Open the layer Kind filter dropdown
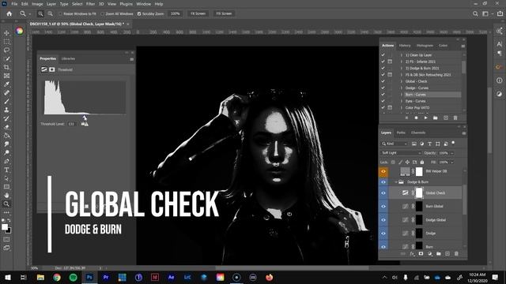 (x=395, y=144)
